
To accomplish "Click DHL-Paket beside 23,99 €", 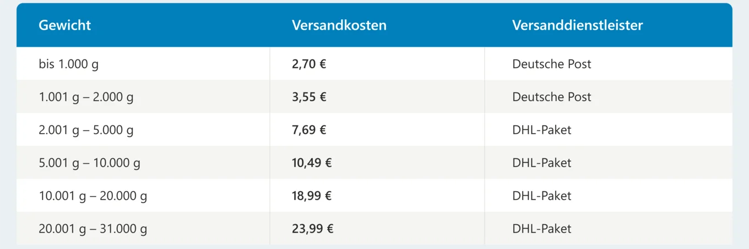I will (542, 229).
